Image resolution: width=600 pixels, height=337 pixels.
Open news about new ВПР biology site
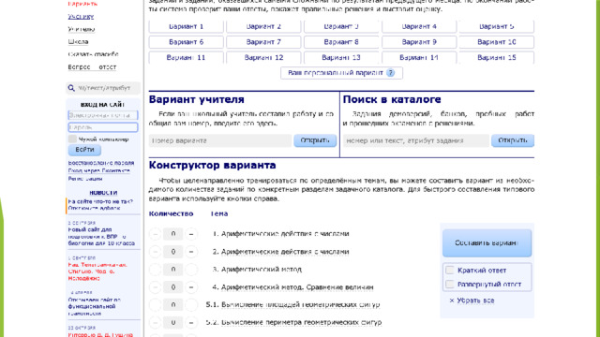point(101,237)
